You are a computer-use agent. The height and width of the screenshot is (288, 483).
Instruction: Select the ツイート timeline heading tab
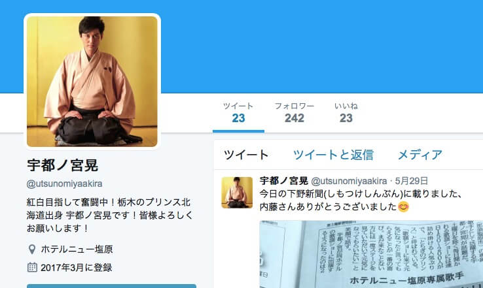246,155
